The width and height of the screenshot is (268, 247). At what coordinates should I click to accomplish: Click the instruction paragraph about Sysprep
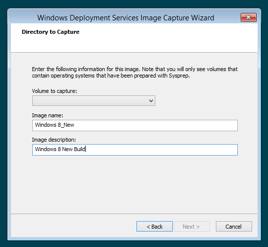click(x=134, y=72)
